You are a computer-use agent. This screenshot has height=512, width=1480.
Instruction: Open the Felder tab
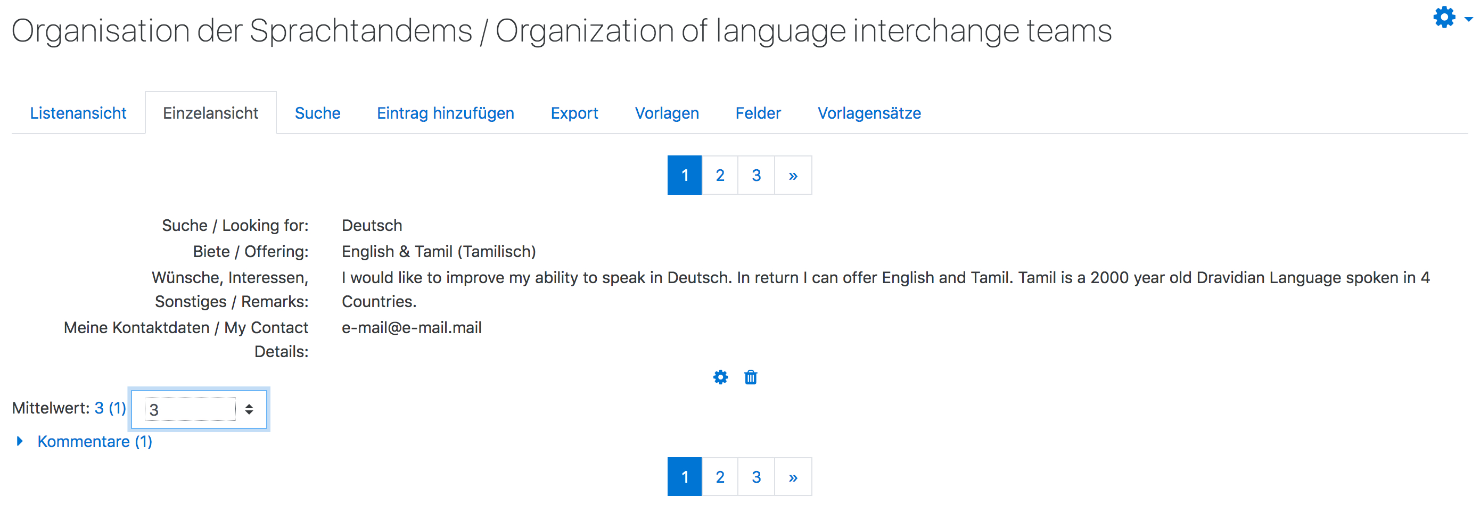point(759,113)
